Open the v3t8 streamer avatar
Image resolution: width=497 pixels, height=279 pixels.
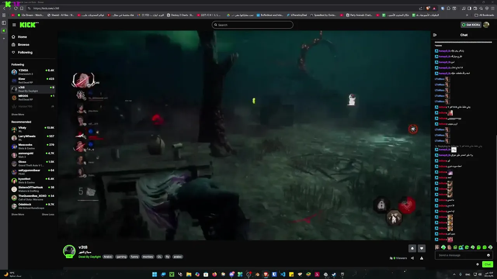pos(69,251)
